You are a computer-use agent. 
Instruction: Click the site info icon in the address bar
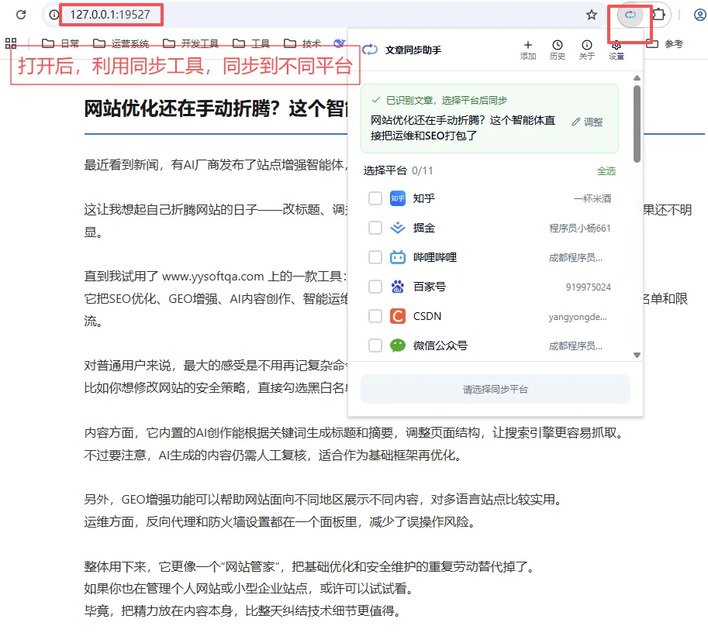tap(54, 15)
